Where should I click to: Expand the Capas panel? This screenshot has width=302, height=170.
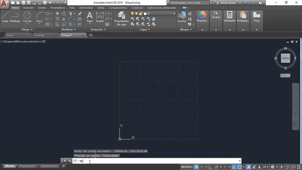point(144,29)
